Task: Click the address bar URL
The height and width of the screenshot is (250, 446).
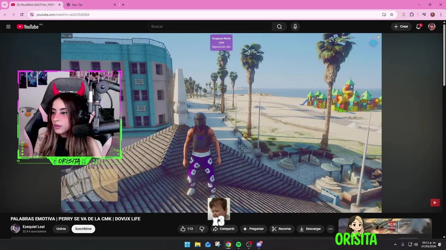Action: (x=63, y=15)
